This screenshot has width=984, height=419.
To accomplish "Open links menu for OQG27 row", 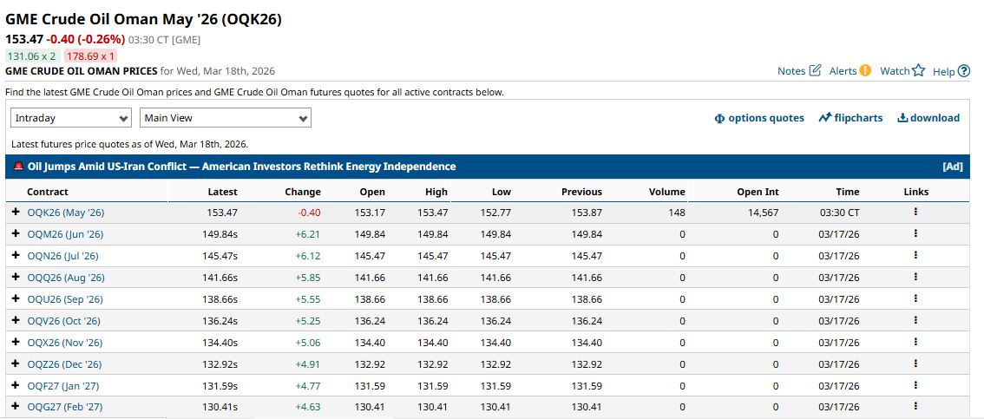I will 915,407.
